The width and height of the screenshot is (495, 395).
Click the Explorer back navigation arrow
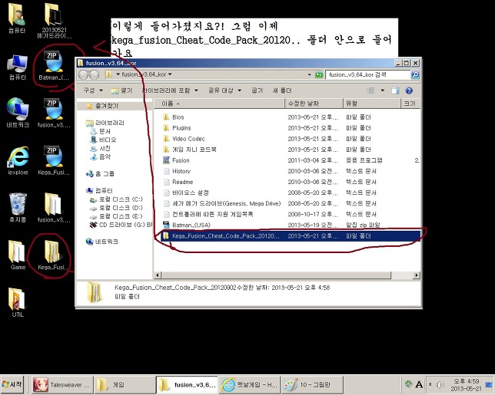pyautogui.click(x=83, y=74)
